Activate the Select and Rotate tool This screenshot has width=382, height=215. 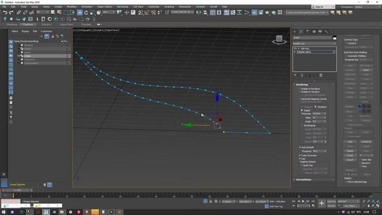[86, 12]
